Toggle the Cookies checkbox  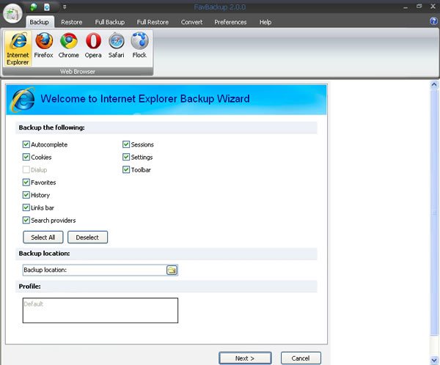[26, 157]
